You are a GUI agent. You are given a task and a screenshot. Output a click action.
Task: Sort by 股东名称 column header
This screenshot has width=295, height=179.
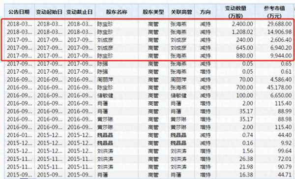117,12
